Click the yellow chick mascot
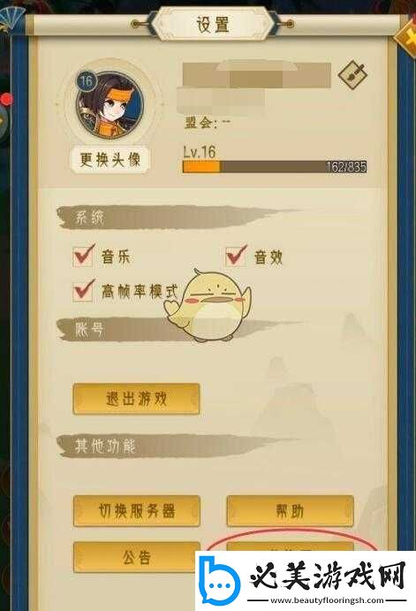 point(208,305)
